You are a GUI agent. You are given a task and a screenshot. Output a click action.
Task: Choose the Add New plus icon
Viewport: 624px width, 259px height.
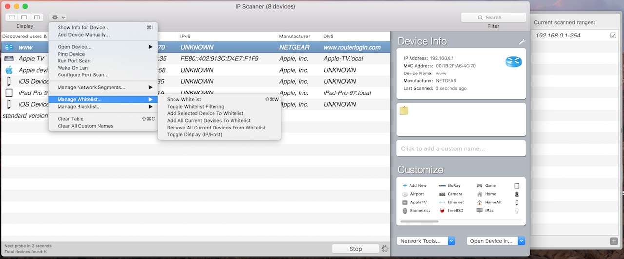click(x=405, y=185)
